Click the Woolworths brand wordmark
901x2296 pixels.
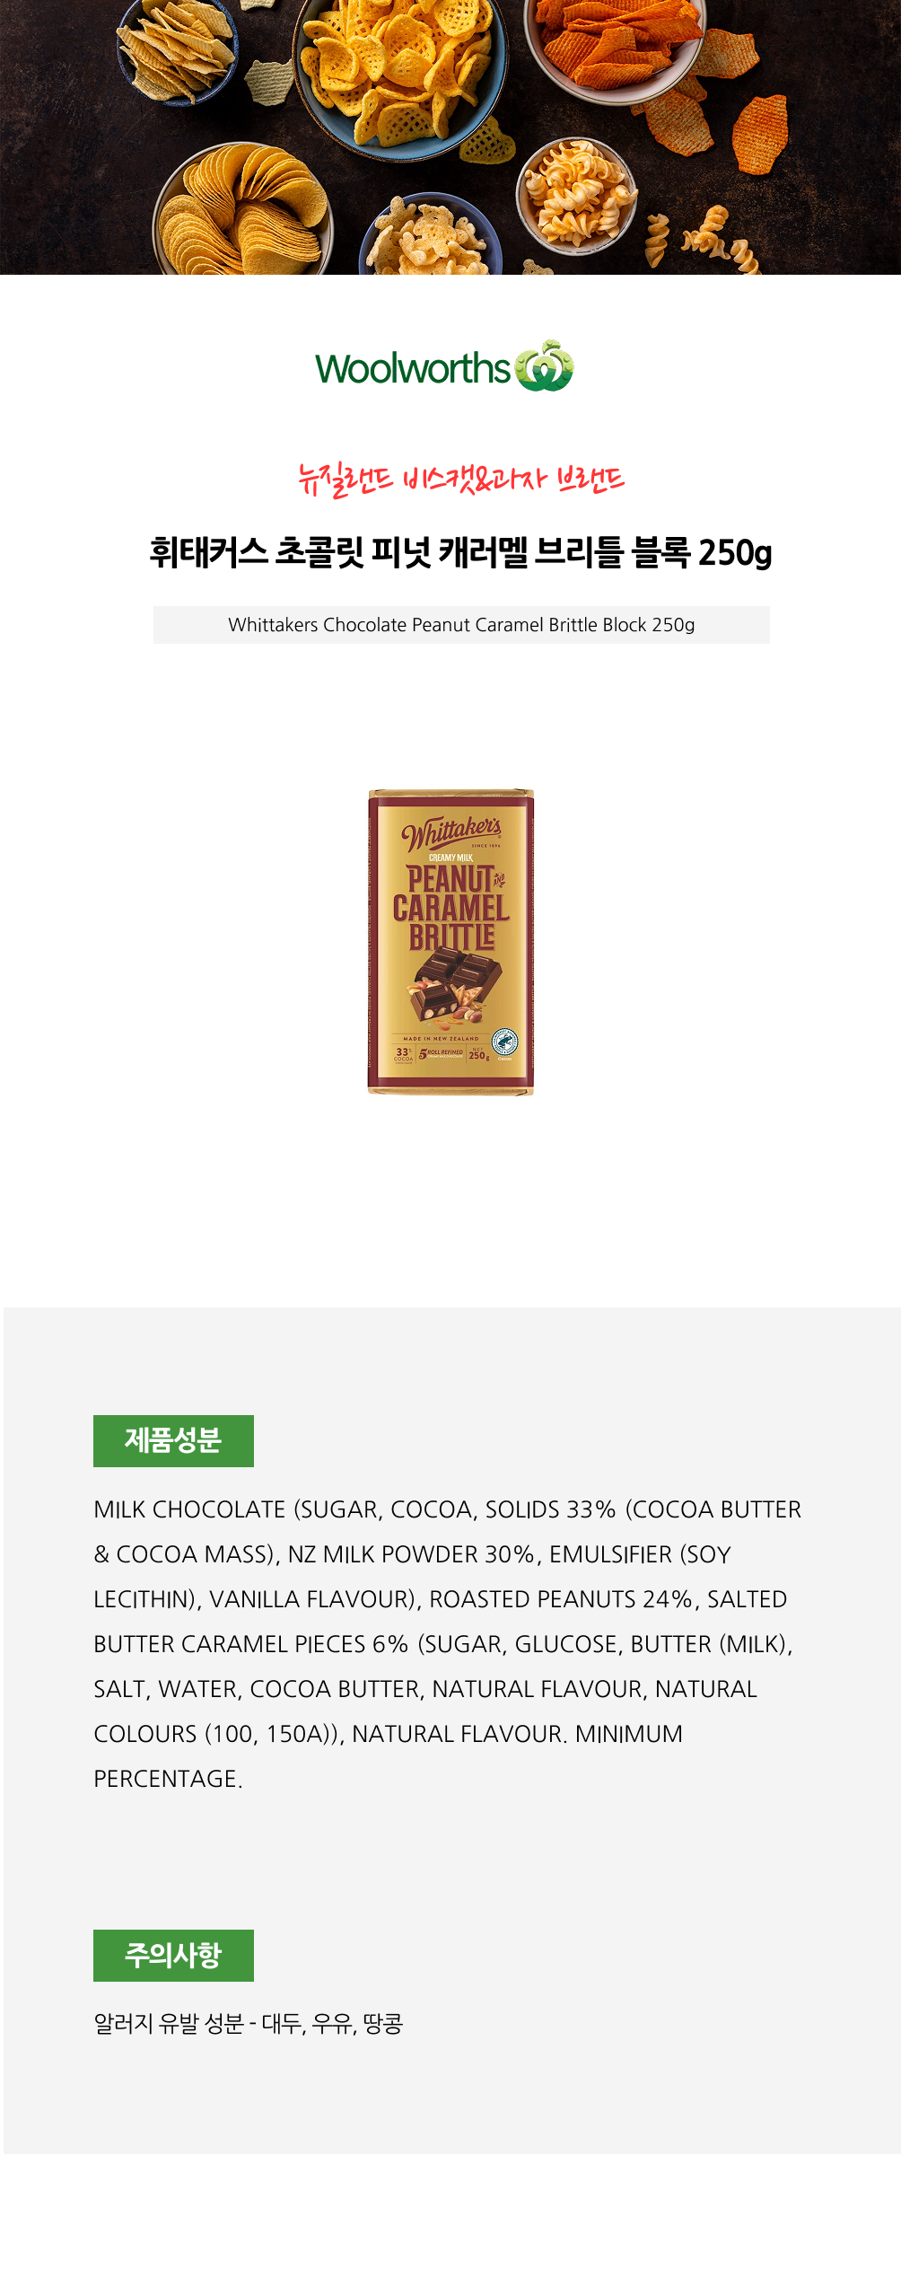point(413,369)
